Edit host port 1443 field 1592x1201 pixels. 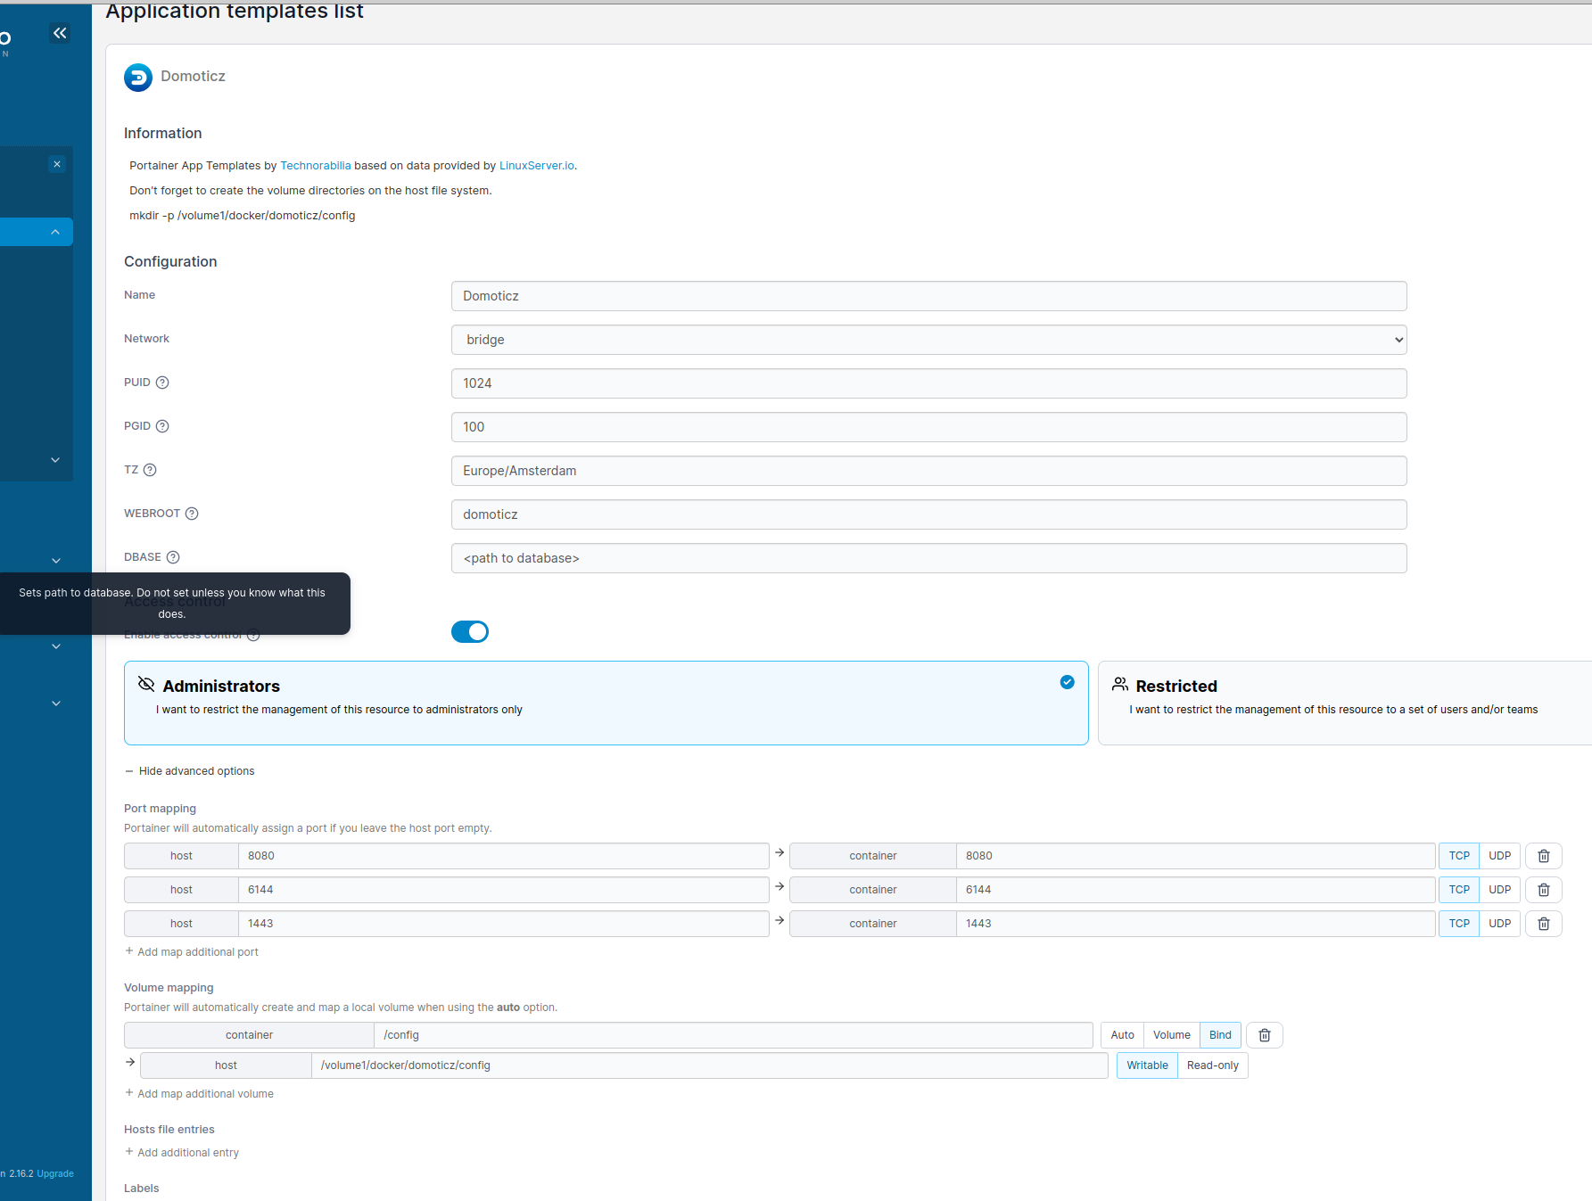click(x=504, y=924)
